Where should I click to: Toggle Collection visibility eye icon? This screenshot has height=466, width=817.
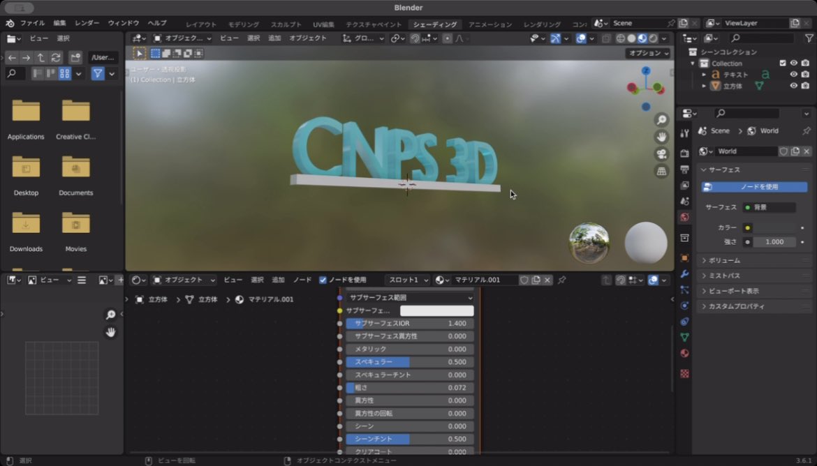pyautogui.click(x=793, y=63)
